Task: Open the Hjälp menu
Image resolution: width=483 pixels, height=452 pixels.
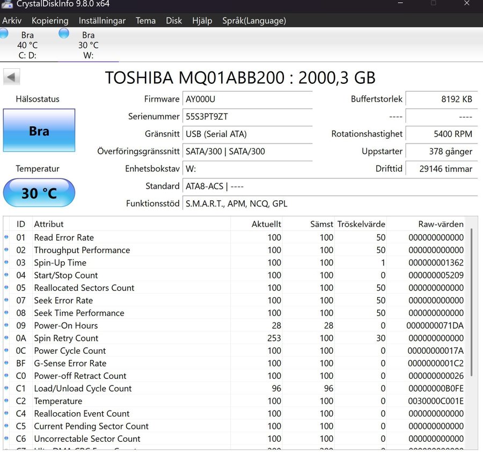Action: click(x=202, y=20)
